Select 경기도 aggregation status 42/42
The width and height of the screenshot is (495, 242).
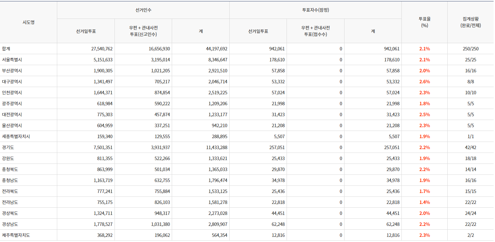click(470, 147)
